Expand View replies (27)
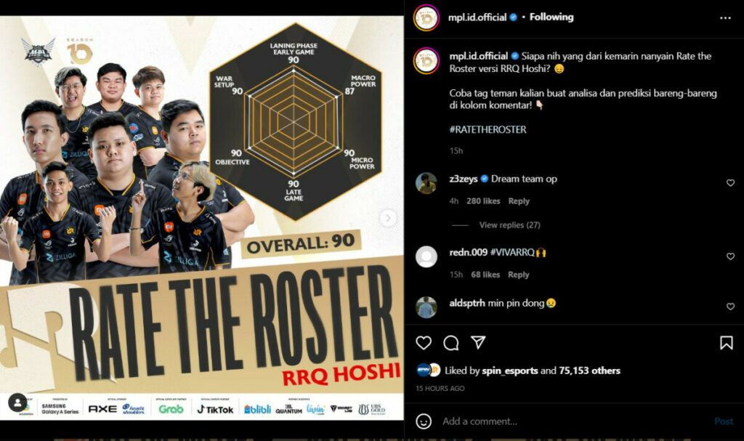 [509, 225]
